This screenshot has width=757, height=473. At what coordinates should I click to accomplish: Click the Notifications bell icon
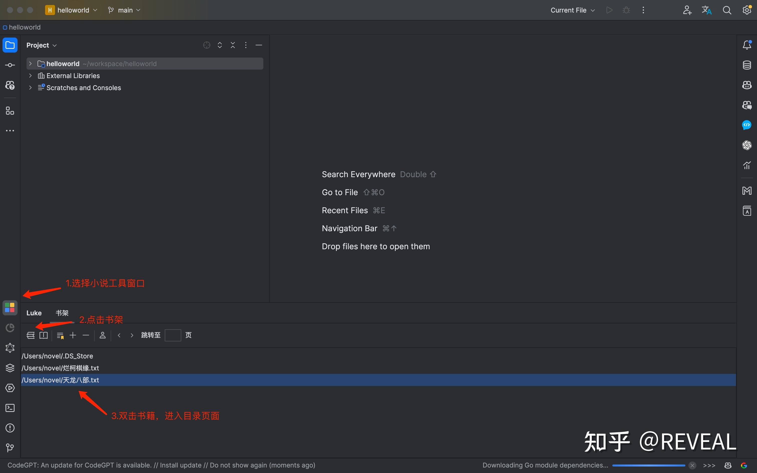click(x=747, y=45)
